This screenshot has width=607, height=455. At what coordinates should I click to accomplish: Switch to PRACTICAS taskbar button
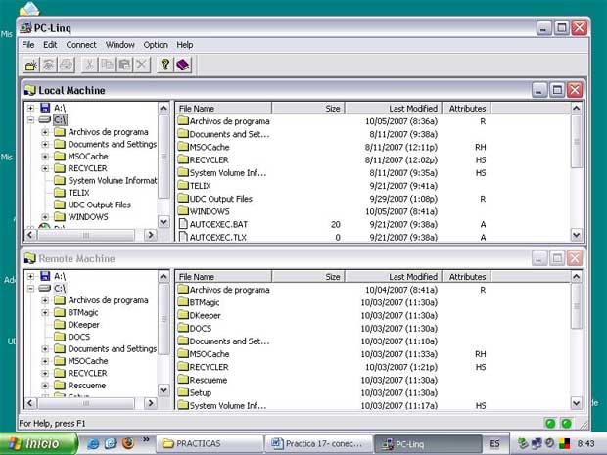pyautogui.click(x=210, y=444)
